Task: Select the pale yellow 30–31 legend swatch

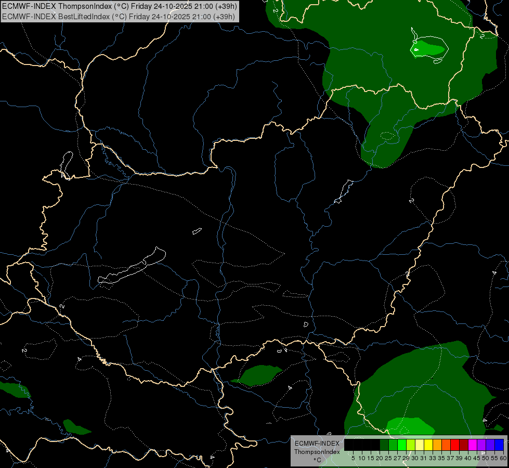Action: pos(420,445)
